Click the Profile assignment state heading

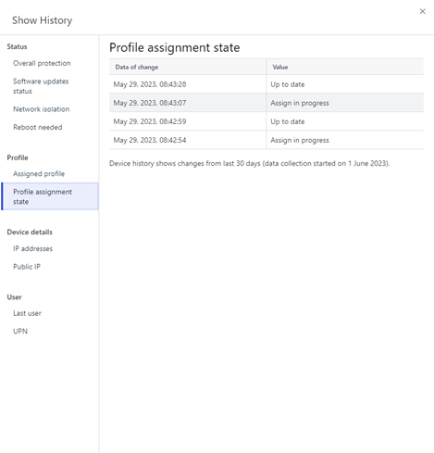(x=175, y=47)
